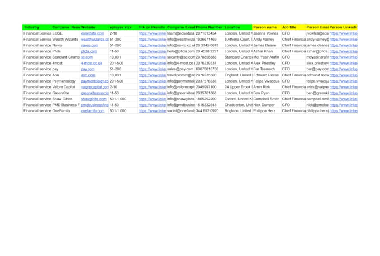Select the employee size header cell
This screenshot has height=256, width=380.
123,27
